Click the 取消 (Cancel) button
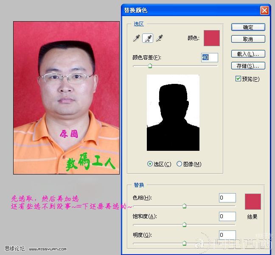The width and height of the screenshot is (275, 255). click(248, 39)
